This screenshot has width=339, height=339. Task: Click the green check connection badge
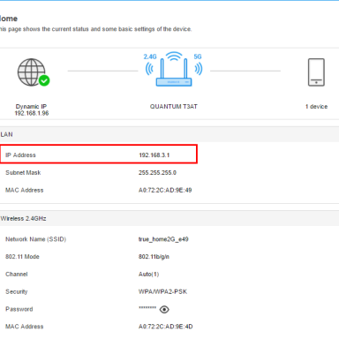pos(44,80)
